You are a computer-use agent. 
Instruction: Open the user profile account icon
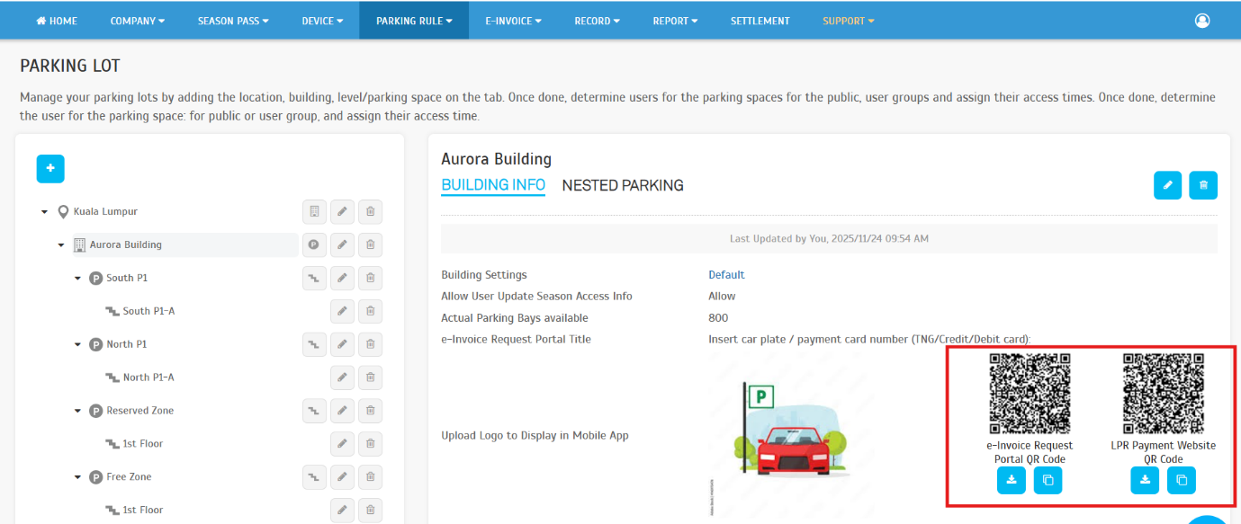click(x=1202, y=21)
